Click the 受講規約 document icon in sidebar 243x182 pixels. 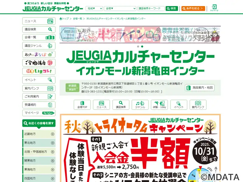click(x=50, y=105)
